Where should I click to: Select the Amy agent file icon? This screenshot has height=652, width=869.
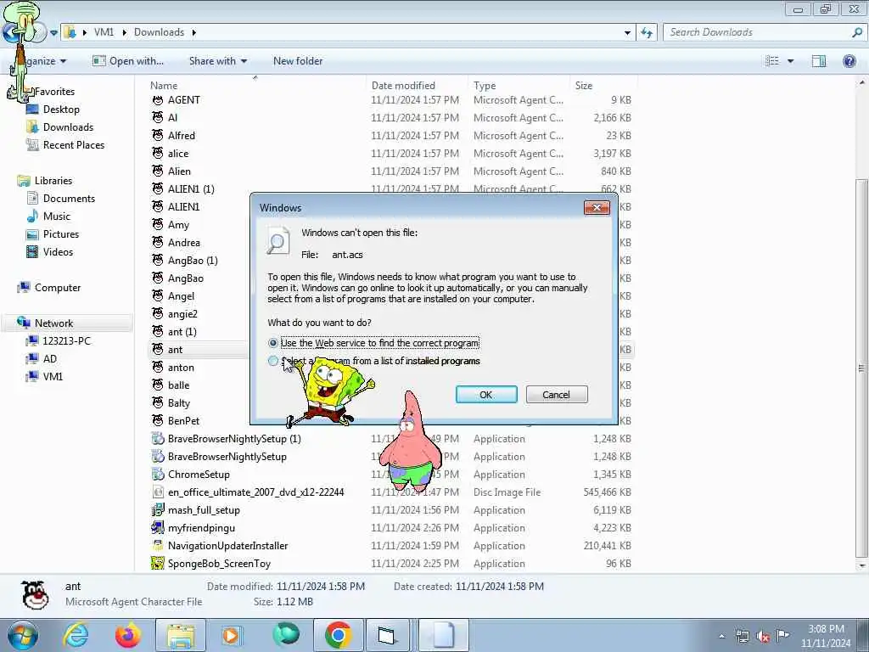[x=158, y=224]
